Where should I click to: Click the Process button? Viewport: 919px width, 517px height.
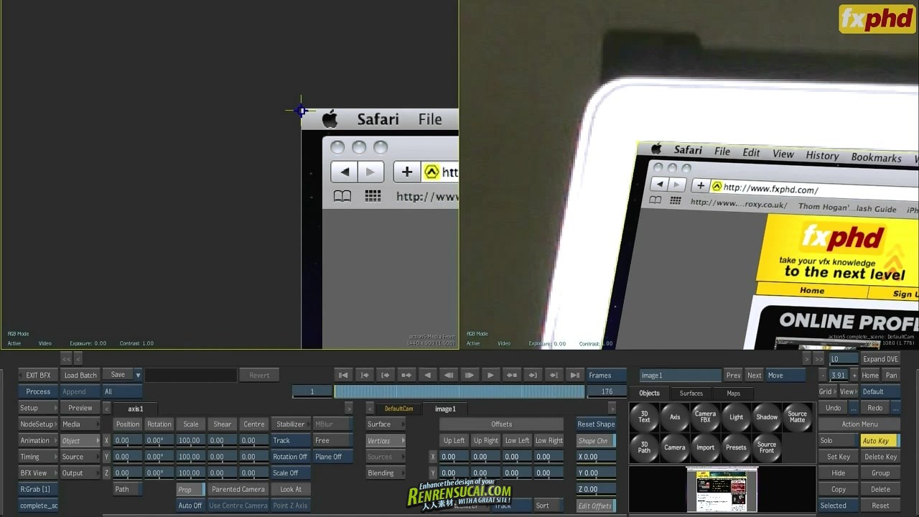click(38, 392)
